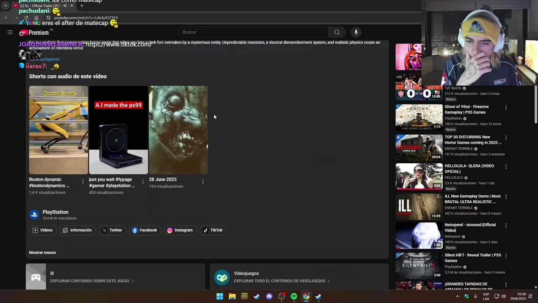Click the Información chip button

[x=77, y=230]
